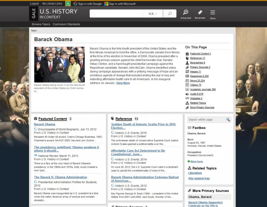Click the Websites chain-link icon
267x207 pixels.
(187, 98)
